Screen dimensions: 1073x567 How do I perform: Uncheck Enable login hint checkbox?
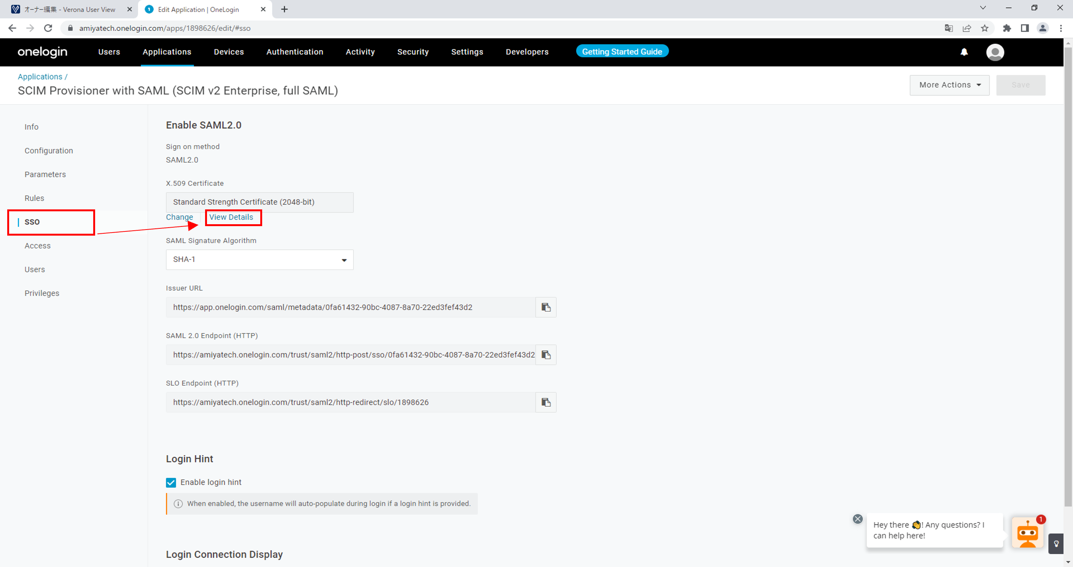click(x=171, y=483)
